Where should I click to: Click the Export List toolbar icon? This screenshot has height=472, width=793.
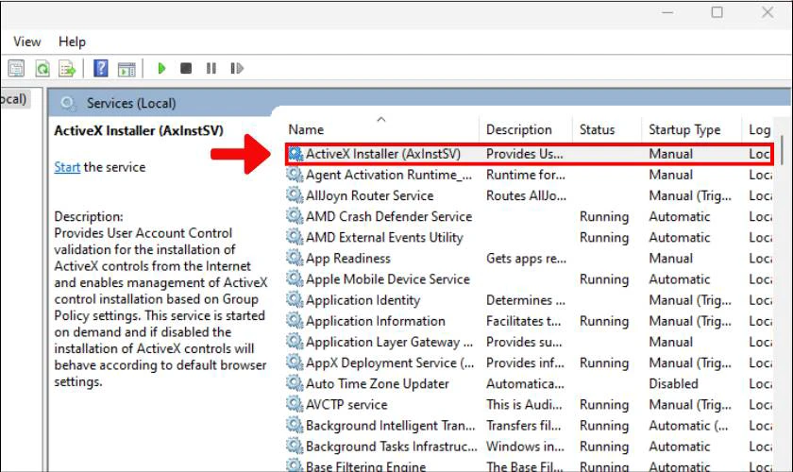67,68
